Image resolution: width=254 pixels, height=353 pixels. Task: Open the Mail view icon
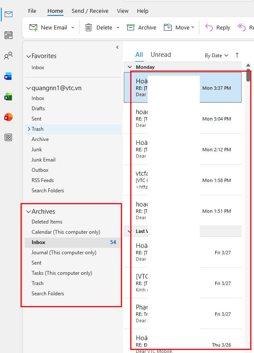[x=9, y=15]
